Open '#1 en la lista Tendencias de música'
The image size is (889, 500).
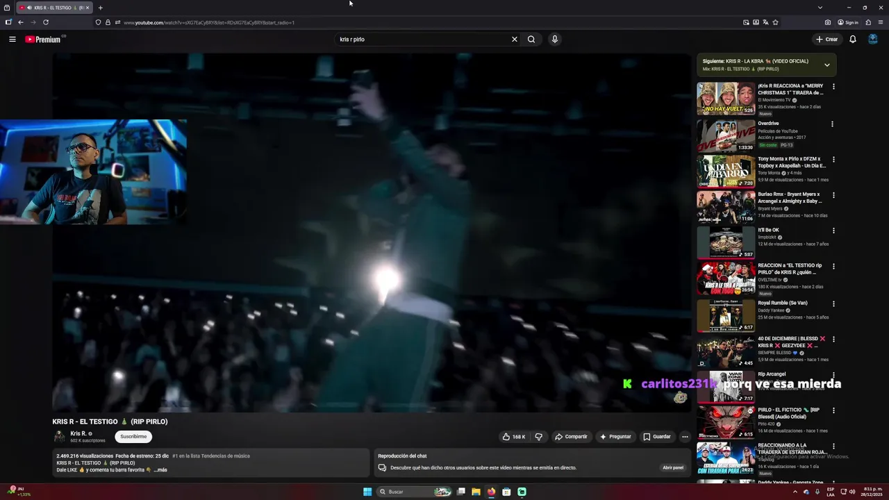(211, 456)
